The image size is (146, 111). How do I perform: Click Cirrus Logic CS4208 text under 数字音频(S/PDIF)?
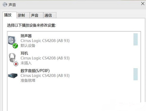(x=45, y=76)
